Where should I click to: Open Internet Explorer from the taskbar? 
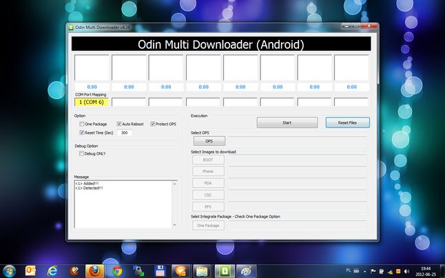coord(52,271)
